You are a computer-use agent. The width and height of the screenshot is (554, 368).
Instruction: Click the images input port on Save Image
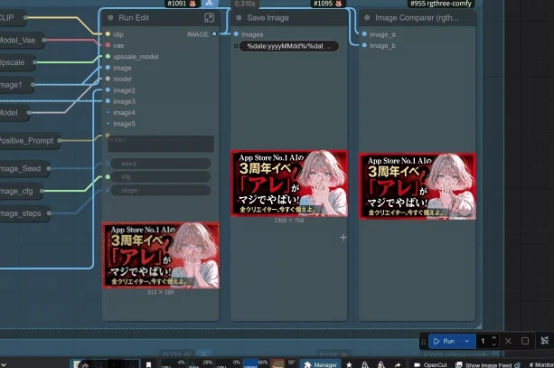(x=236, y=34)
